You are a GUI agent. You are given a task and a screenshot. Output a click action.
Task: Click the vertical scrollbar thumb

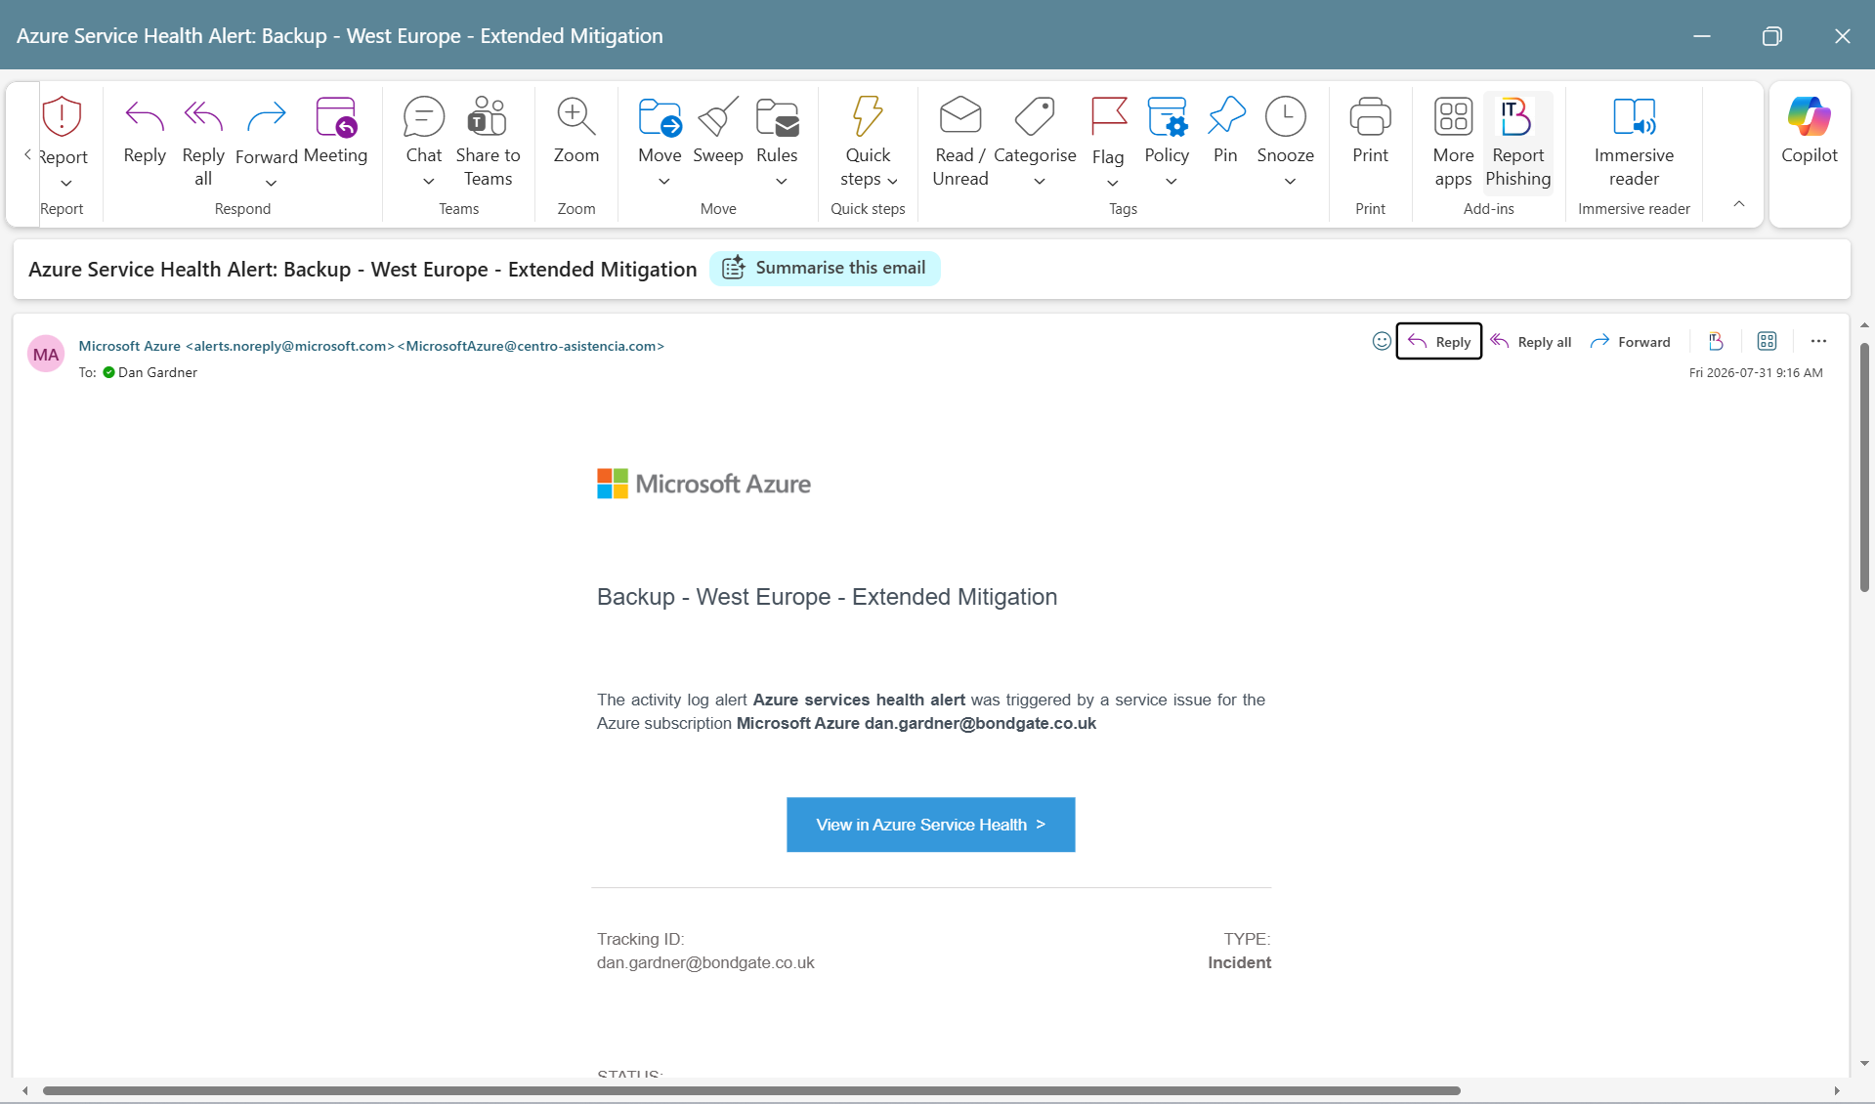point(1864,468)
